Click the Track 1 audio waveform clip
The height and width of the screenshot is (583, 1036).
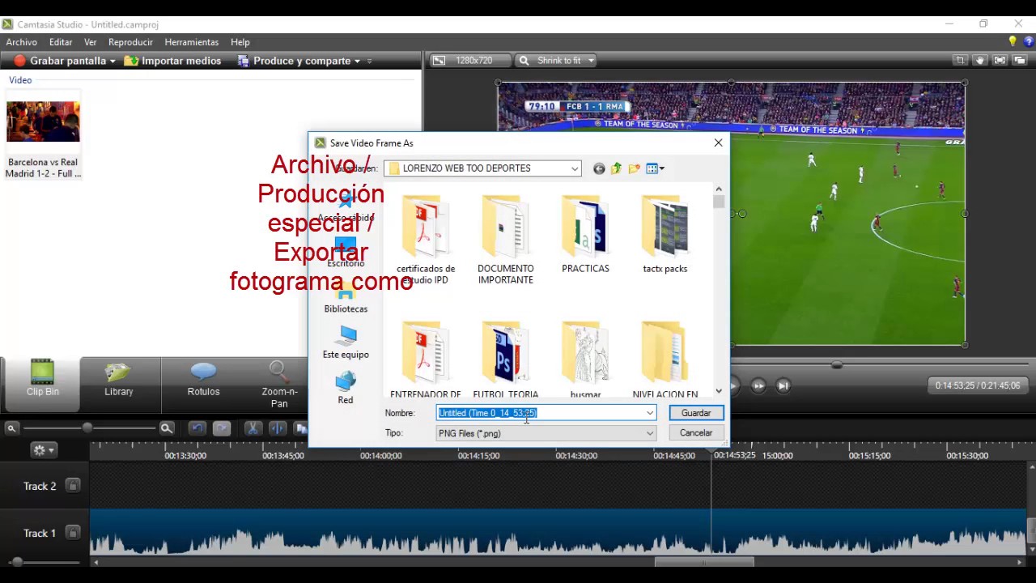(558, 533)
